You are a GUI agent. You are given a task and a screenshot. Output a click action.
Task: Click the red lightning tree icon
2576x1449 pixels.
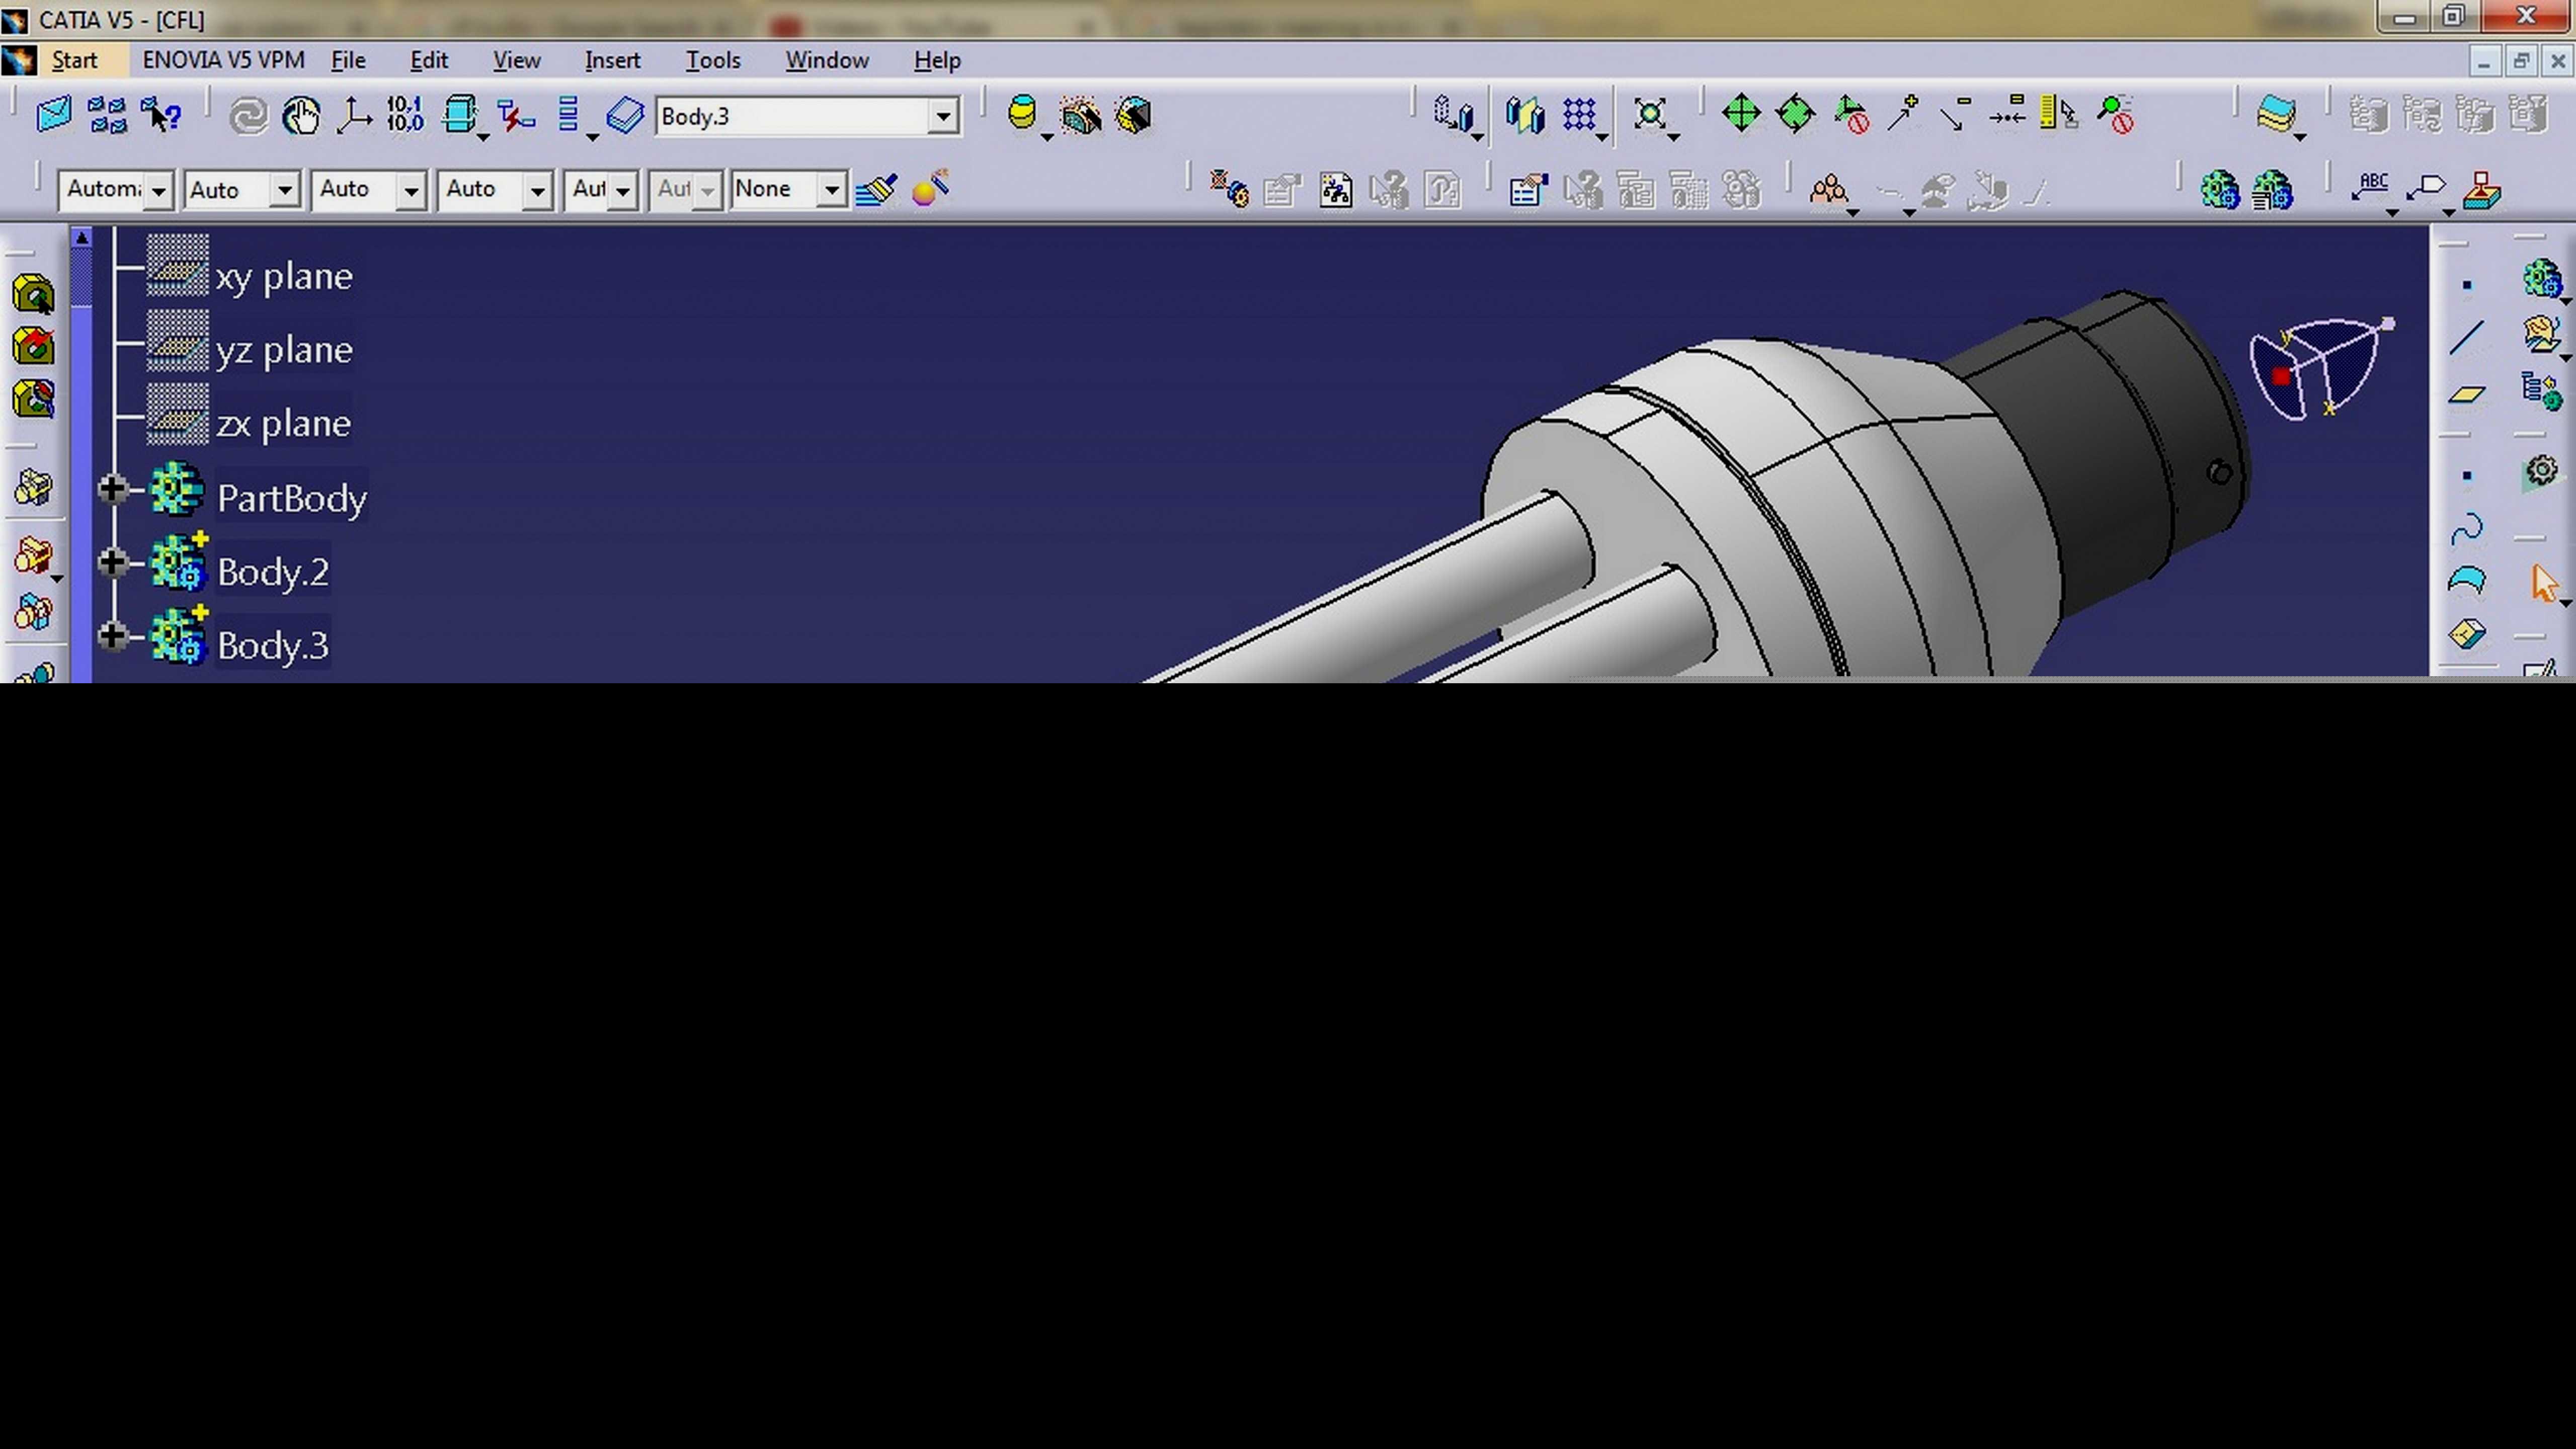516,116
